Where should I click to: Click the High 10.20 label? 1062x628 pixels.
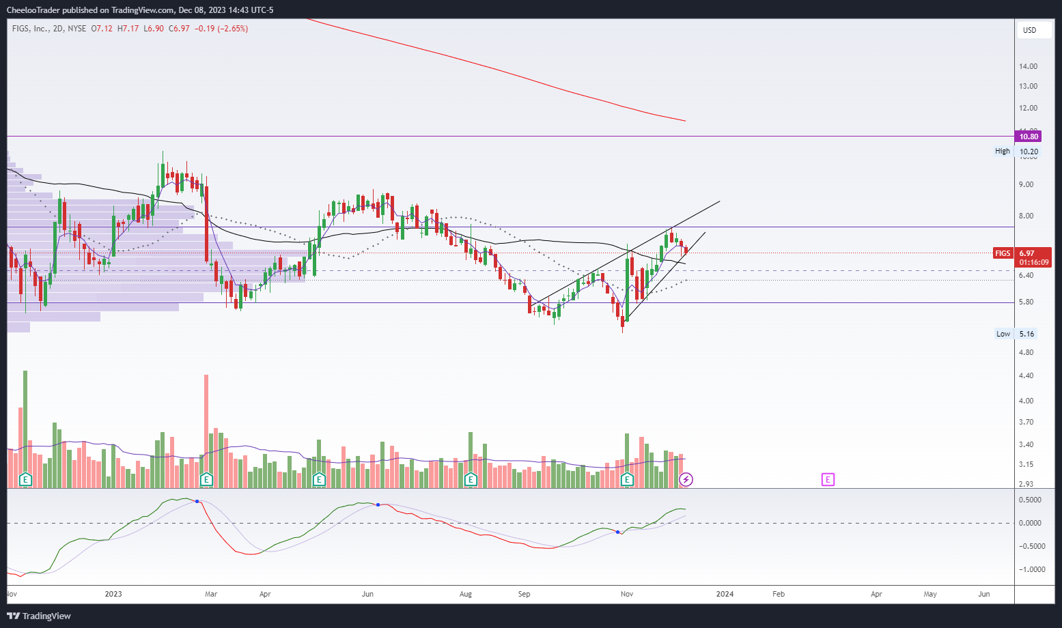click(1017, 152)
